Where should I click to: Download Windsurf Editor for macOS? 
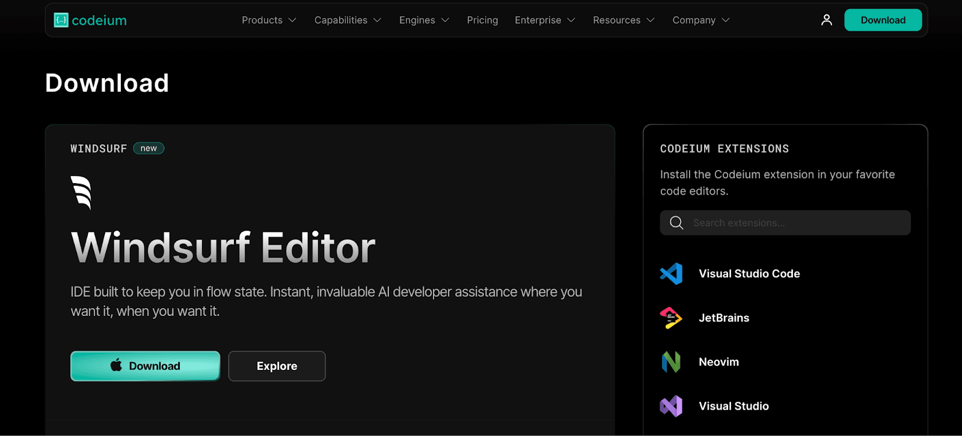pos(146,366)
